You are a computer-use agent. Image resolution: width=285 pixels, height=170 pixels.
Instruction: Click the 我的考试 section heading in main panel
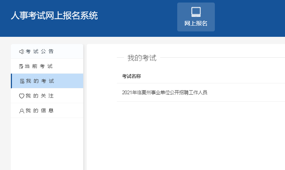(142, 58)
